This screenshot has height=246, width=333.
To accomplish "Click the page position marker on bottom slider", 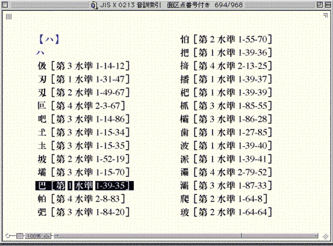I will 241,235.
